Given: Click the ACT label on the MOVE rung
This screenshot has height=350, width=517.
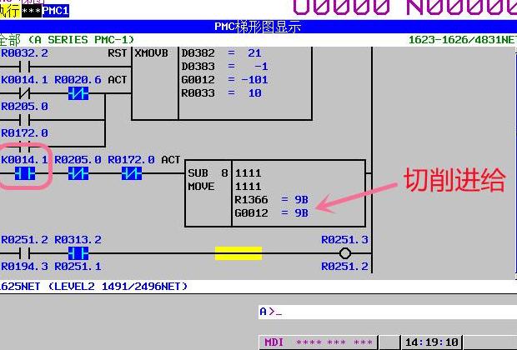Looking at the screenshot, I should click(x=171, y=160).
